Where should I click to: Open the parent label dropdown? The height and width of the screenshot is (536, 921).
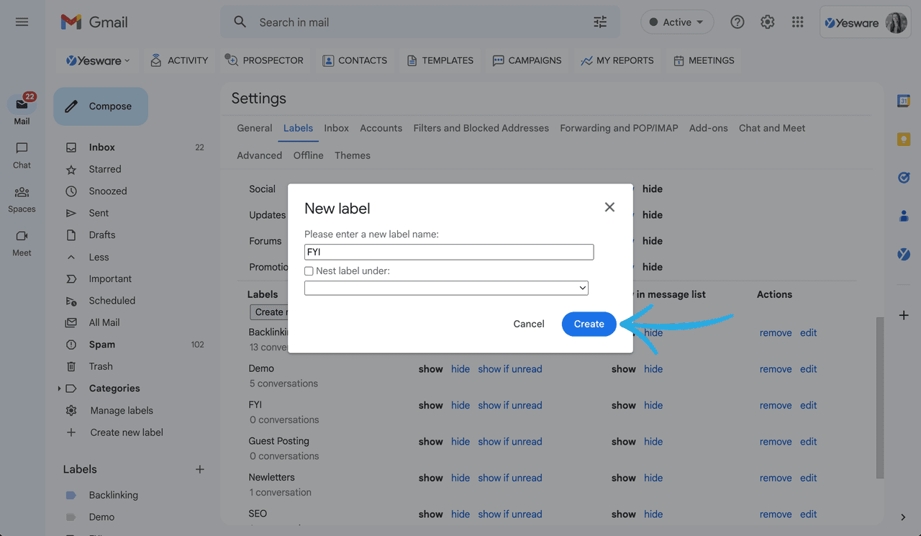click(x=446, y=288)
